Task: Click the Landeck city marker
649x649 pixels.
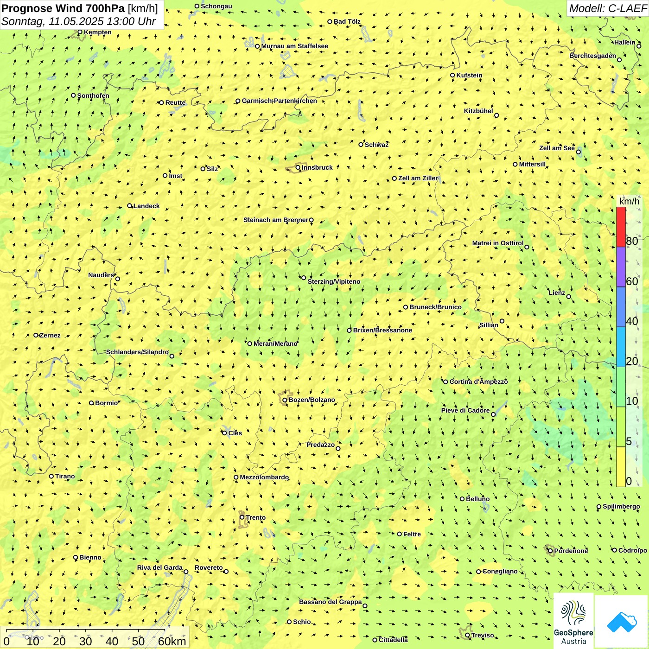Action: (x=130, y=206)
